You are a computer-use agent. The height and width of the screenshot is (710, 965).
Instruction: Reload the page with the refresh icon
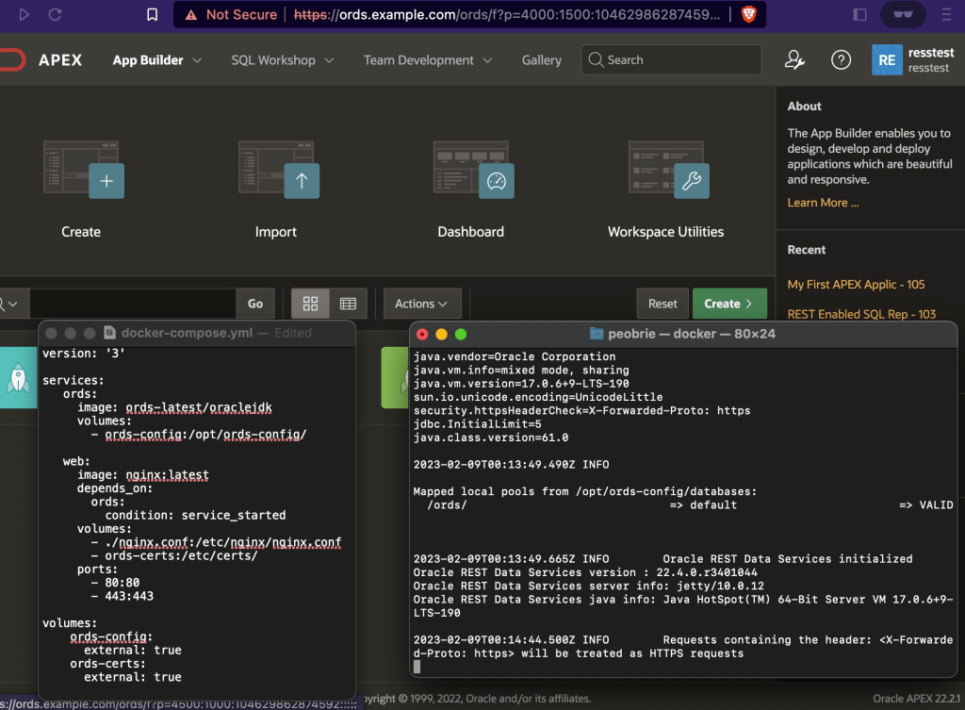click(x=55, y=15)
